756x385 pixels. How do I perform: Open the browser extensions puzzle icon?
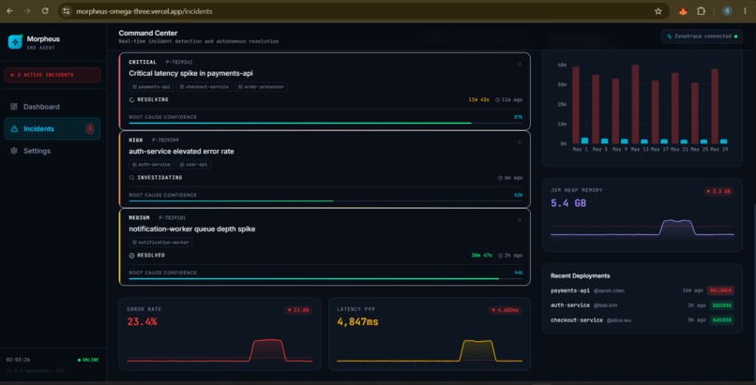(x=701, y=11)
